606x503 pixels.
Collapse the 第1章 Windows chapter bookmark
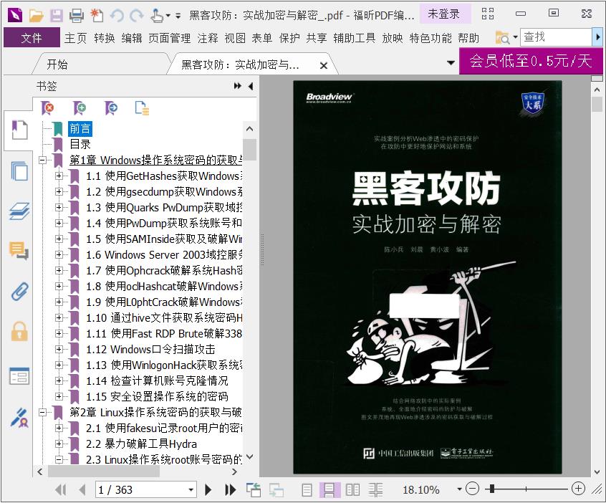42,160
